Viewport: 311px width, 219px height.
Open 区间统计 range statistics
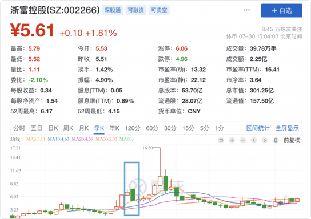pos(258,128)
